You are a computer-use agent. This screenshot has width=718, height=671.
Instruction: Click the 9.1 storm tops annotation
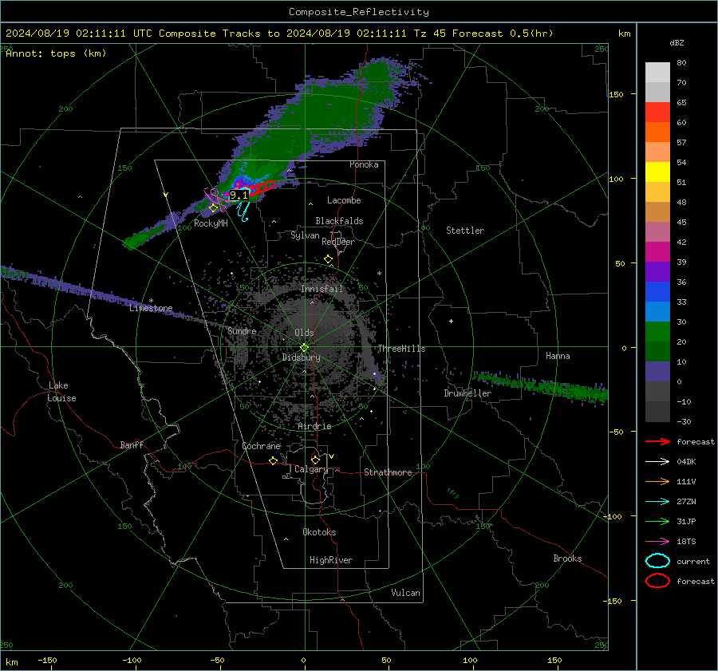(238, 195)
